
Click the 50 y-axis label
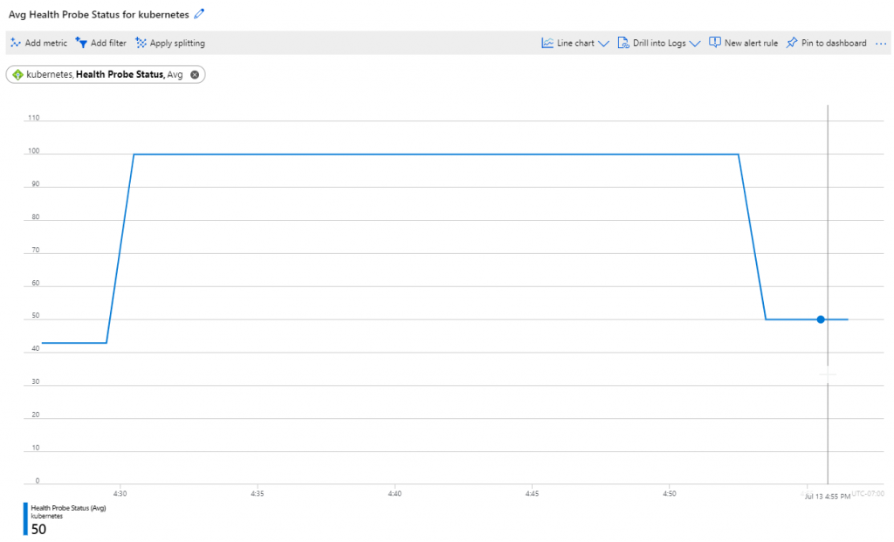pyautogui.click(x=35, y=316)
